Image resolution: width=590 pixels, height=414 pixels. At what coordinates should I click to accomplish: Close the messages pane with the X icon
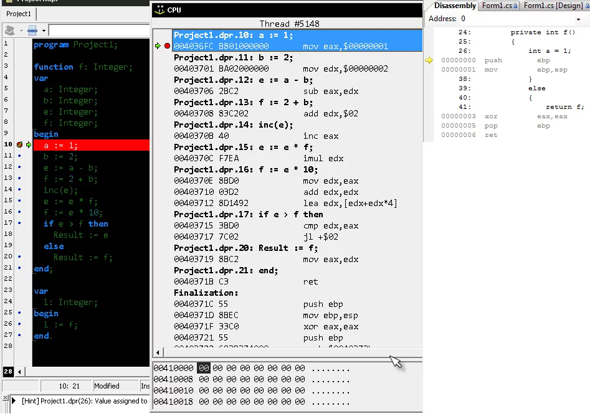[5, 398]
